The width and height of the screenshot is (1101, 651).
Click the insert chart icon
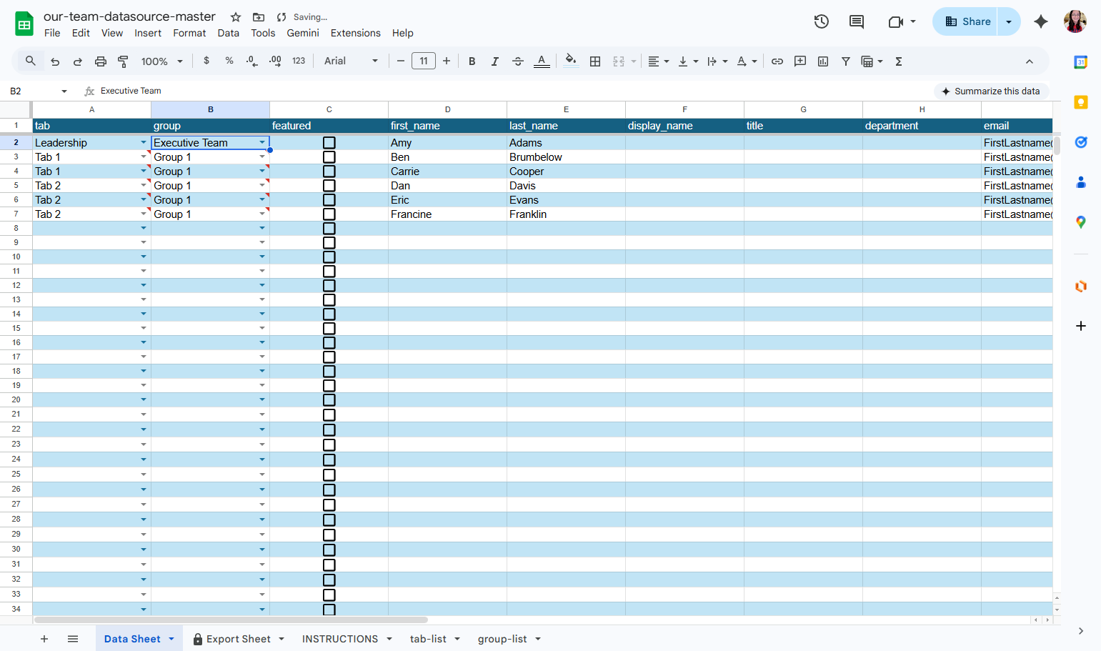tap(823, 61)
